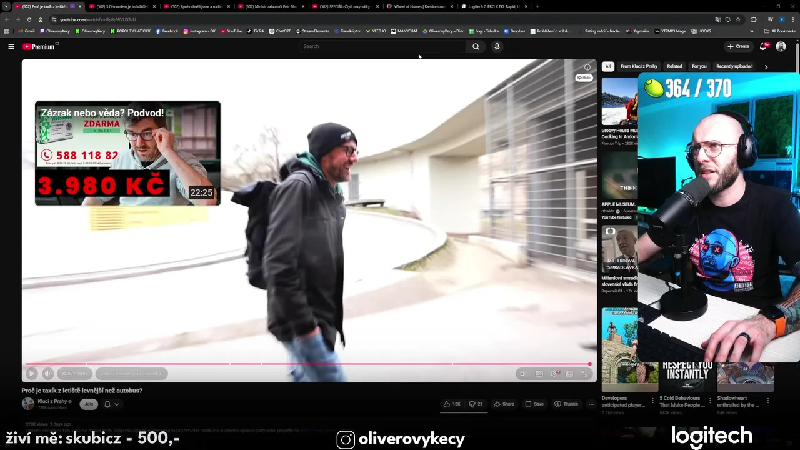The height and width of the screenshot is (450, 800).
Task: Open options for Developers anticipated video
Action: pyautogui.click(x=653, y=401)
